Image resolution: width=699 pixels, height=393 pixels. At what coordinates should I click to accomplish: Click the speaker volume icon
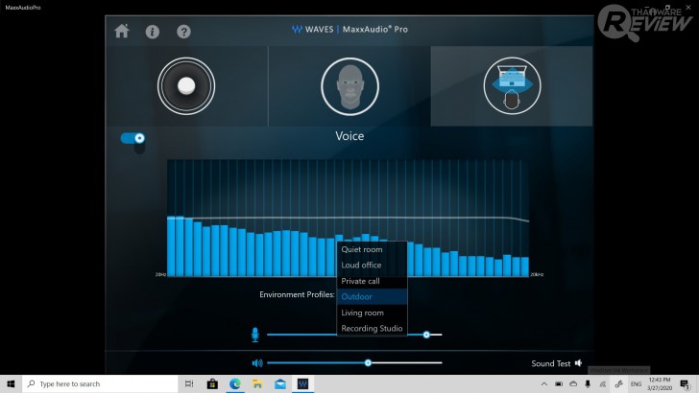coord(257,363)
